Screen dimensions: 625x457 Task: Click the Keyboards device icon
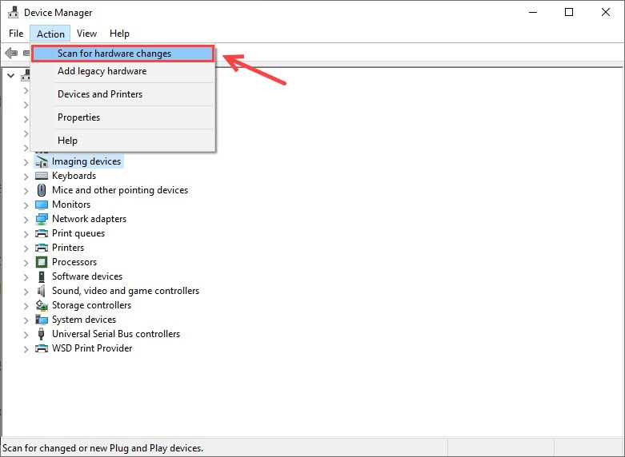(42, 176)
